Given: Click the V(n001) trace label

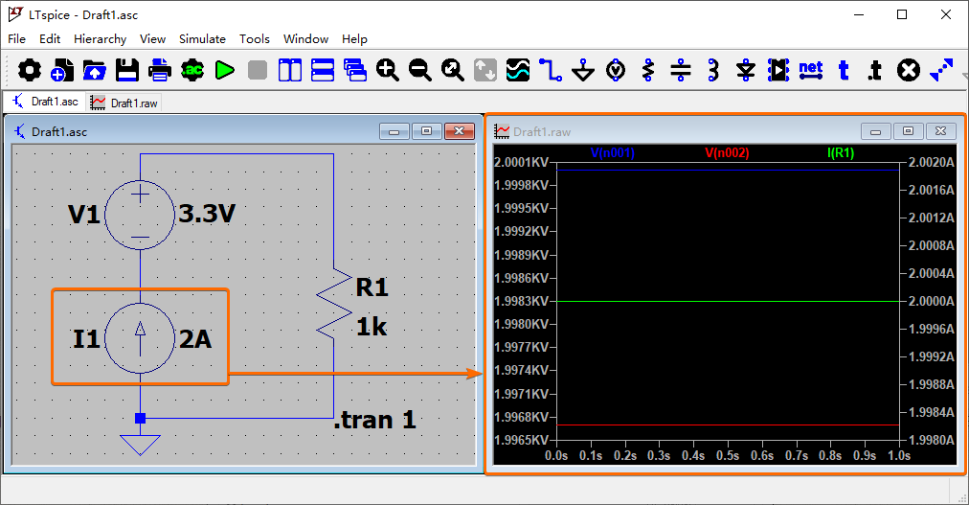Looking at the screenshot, I should (x=613, y=152).
